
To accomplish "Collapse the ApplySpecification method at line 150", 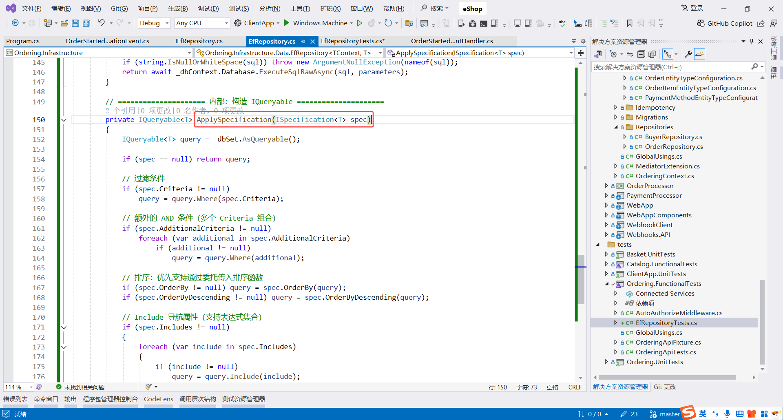I will point(64,120).
